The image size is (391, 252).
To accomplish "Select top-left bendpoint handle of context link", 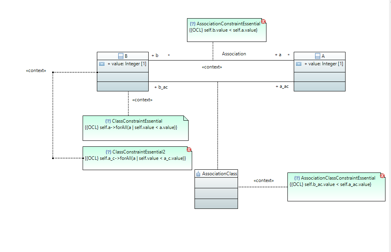I will [x=53, y=72].
